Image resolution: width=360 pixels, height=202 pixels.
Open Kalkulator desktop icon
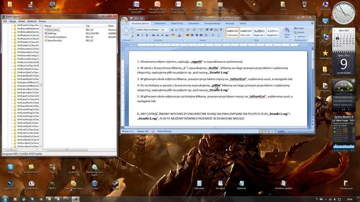199,185
